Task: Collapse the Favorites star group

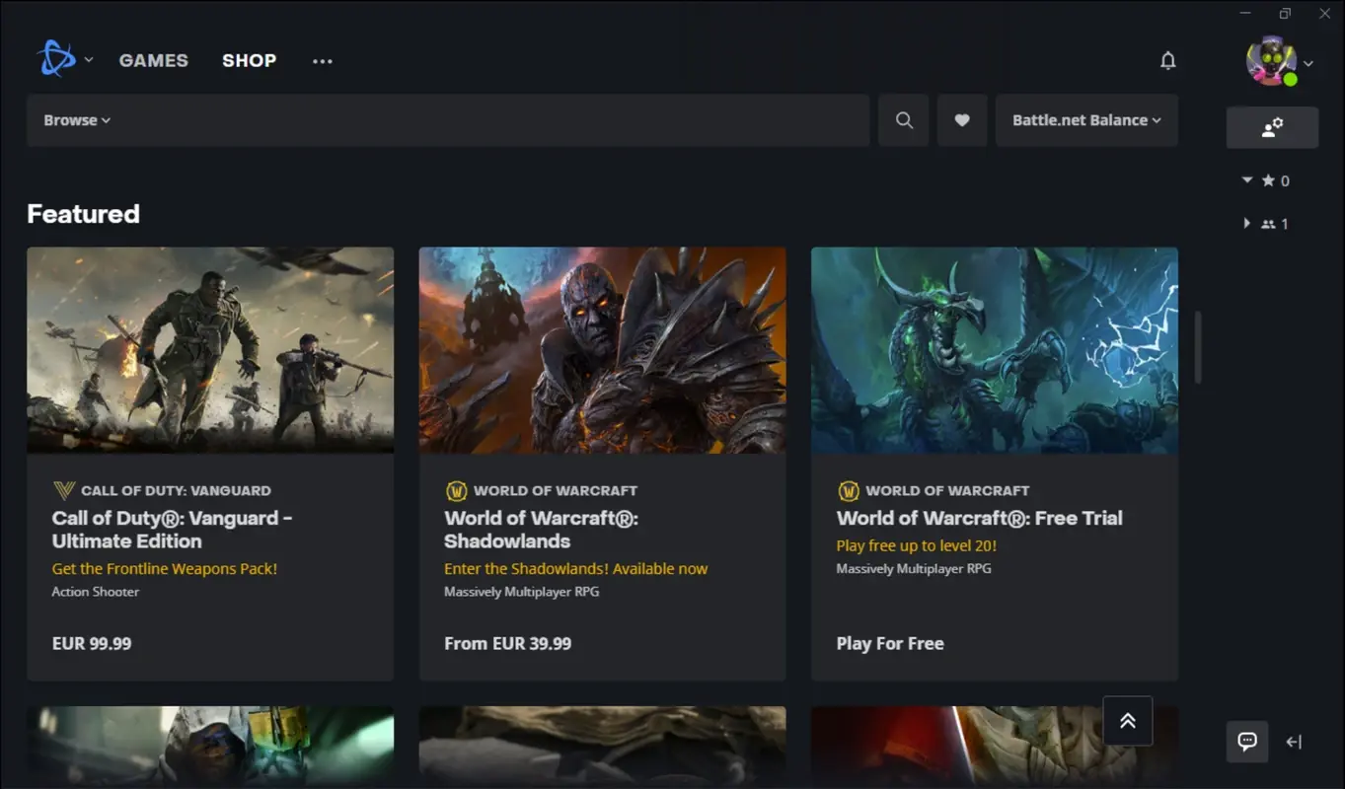Action: point(1246,180)
